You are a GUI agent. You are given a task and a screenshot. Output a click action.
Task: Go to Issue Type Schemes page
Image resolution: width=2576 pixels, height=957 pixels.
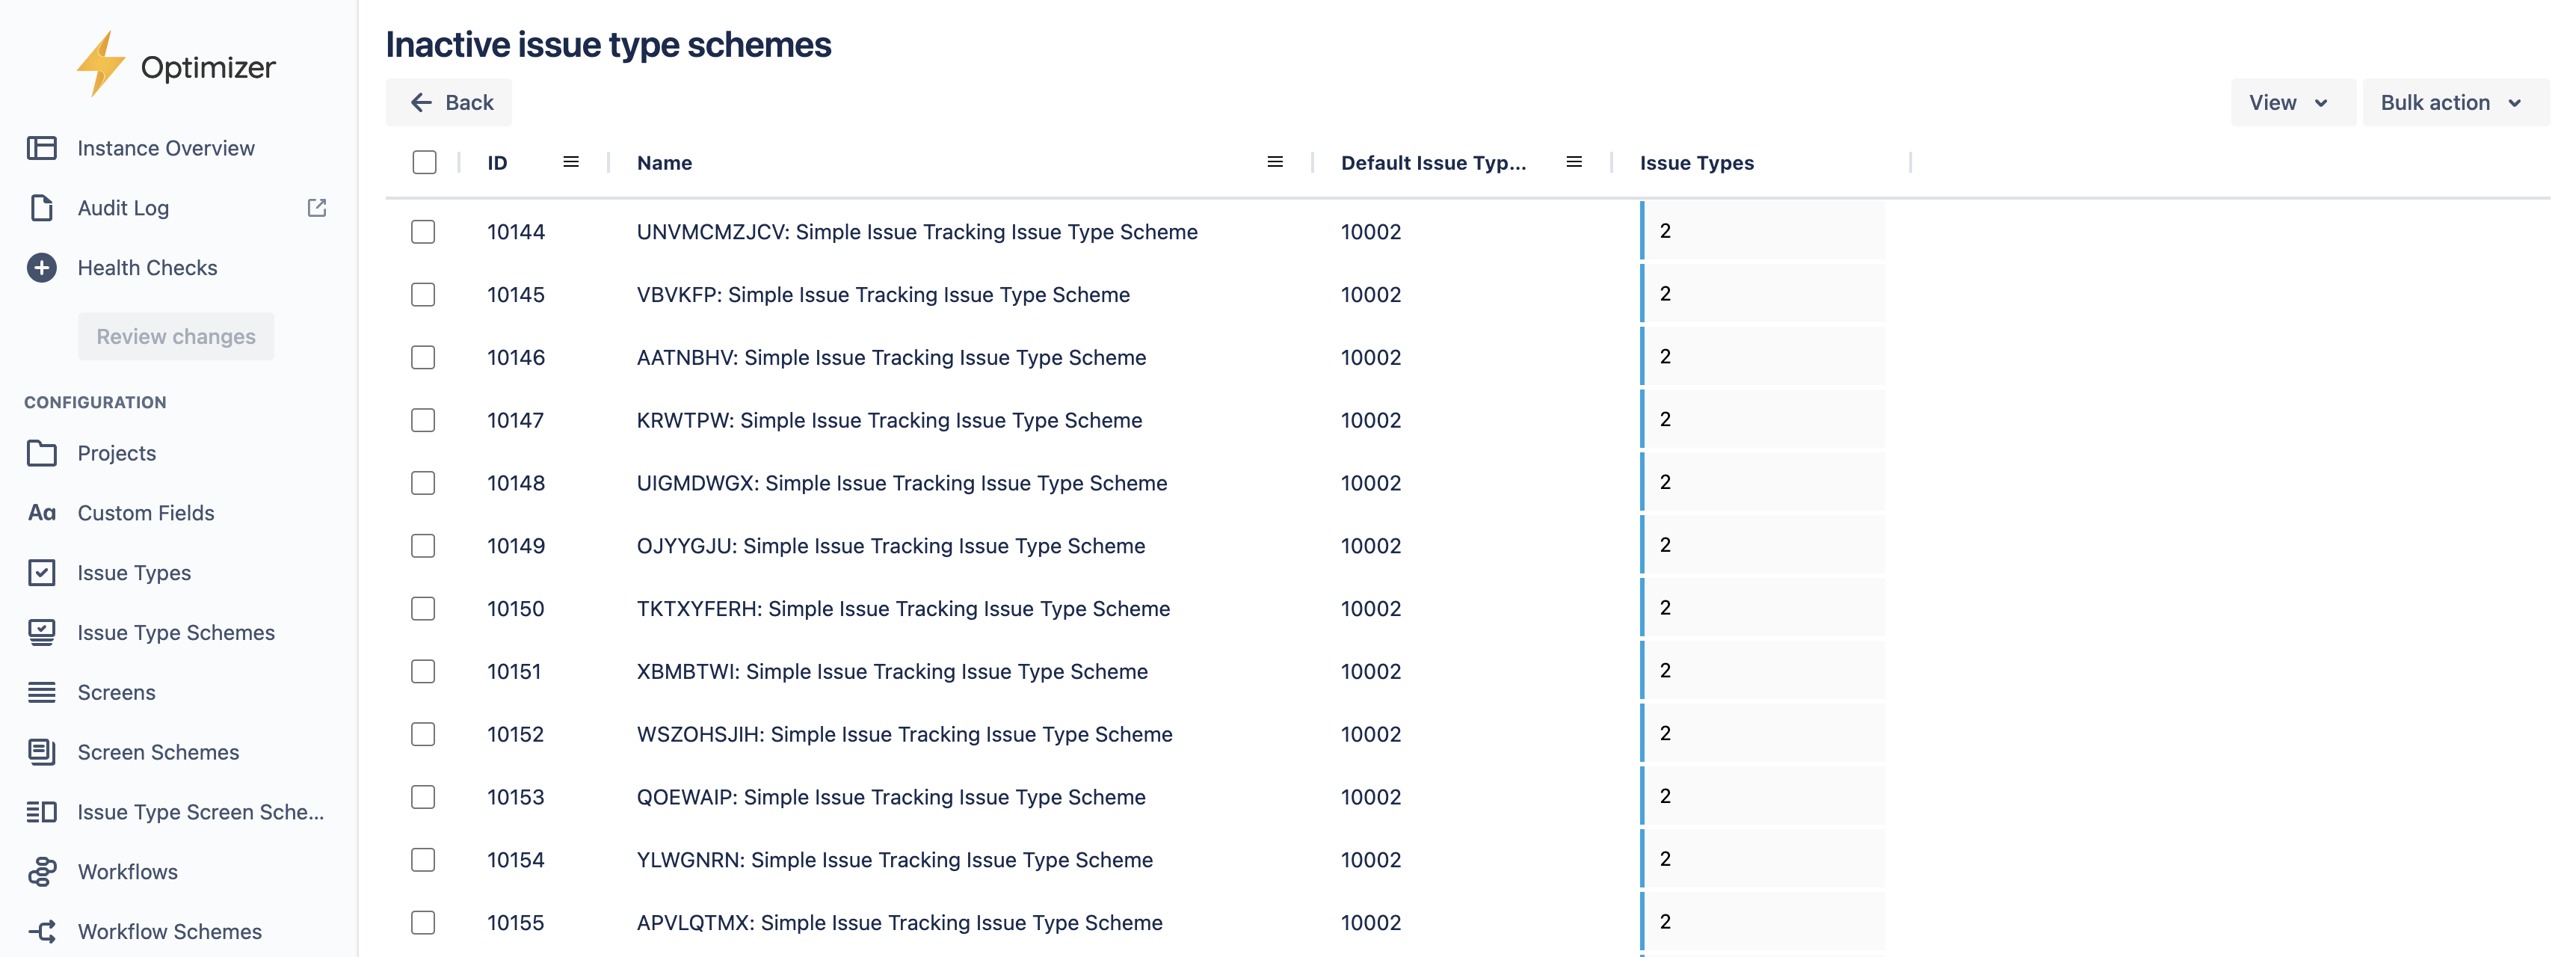coord(176,633)
